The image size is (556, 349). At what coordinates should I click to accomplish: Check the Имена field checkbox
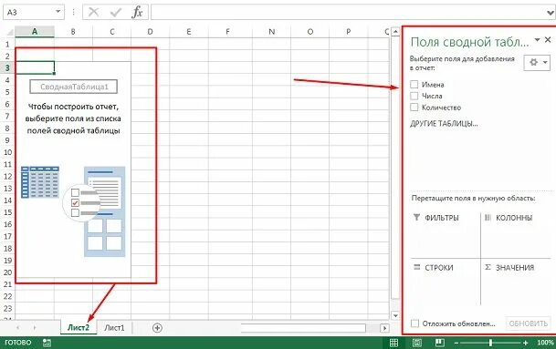point(414,84)
